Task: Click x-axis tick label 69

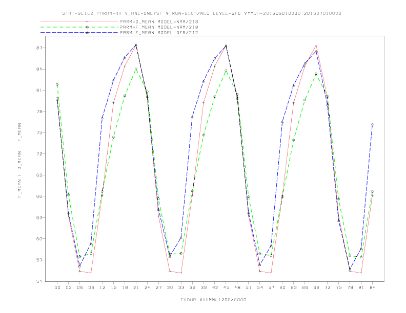Action: tap(316, 287)
